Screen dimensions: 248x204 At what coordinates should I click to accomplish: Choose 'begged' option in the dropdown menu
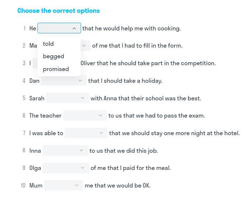point(54,56)
